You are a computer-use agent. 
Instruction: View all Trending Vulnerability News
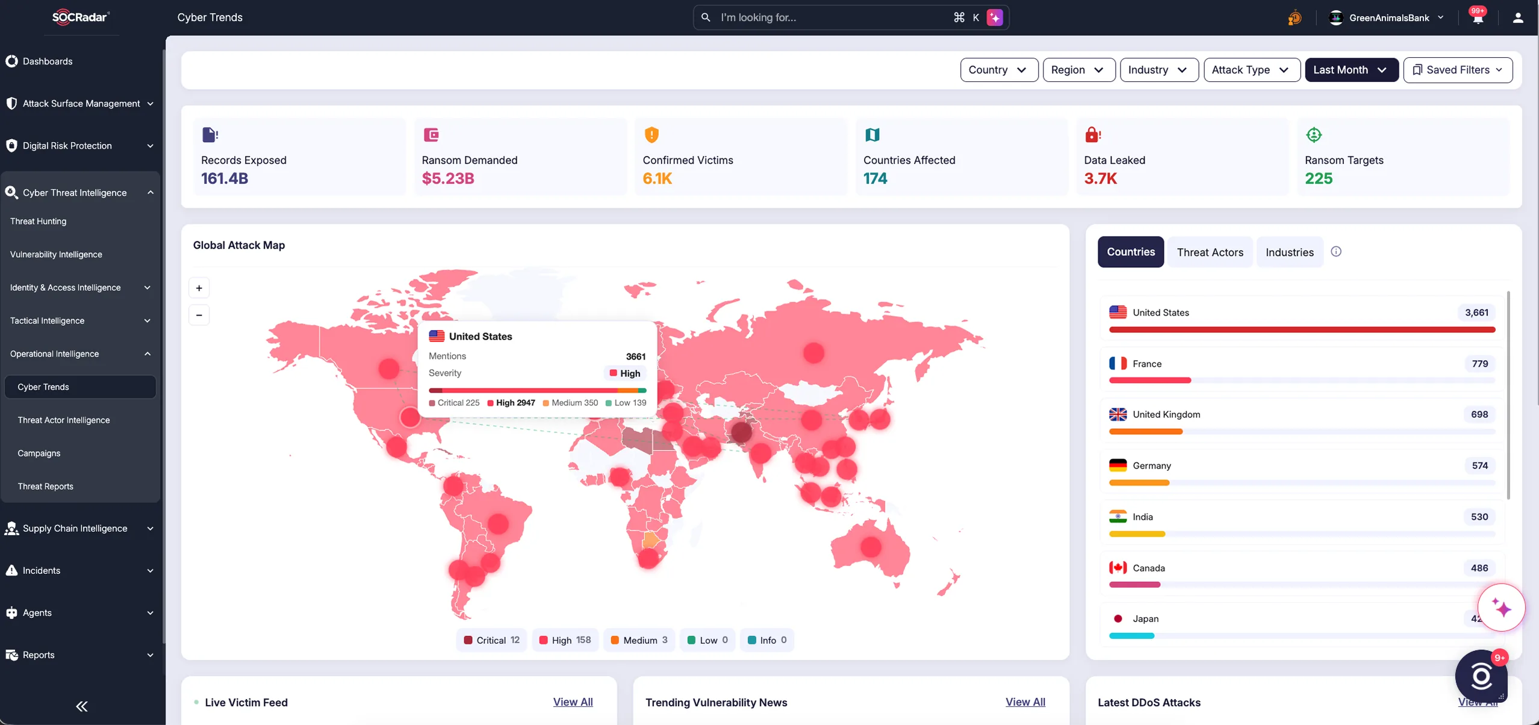(1025, 702)
